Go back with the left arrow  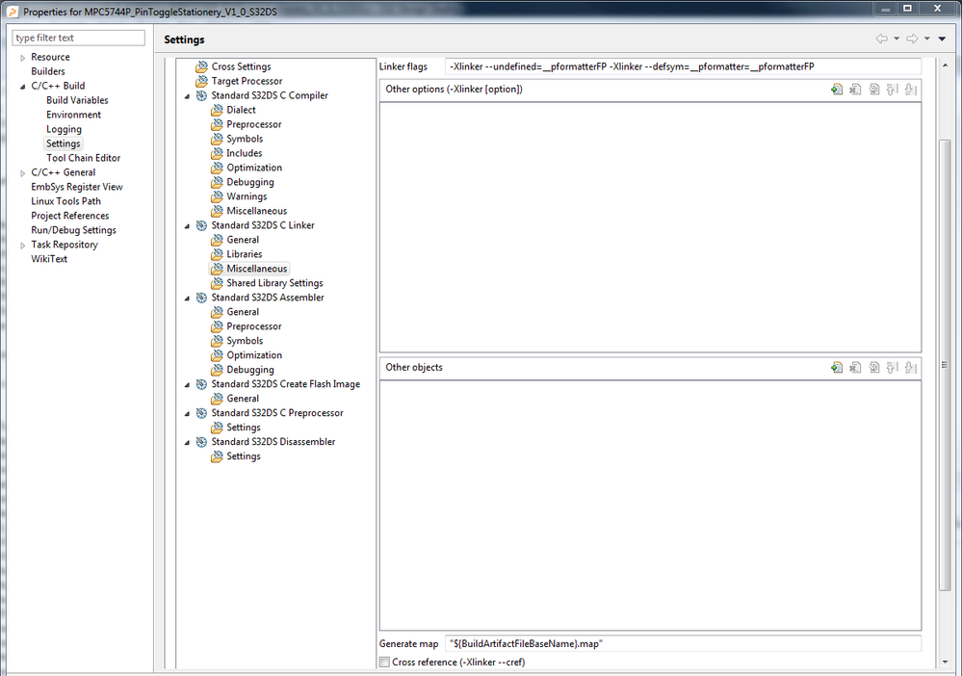coord(882,39)
